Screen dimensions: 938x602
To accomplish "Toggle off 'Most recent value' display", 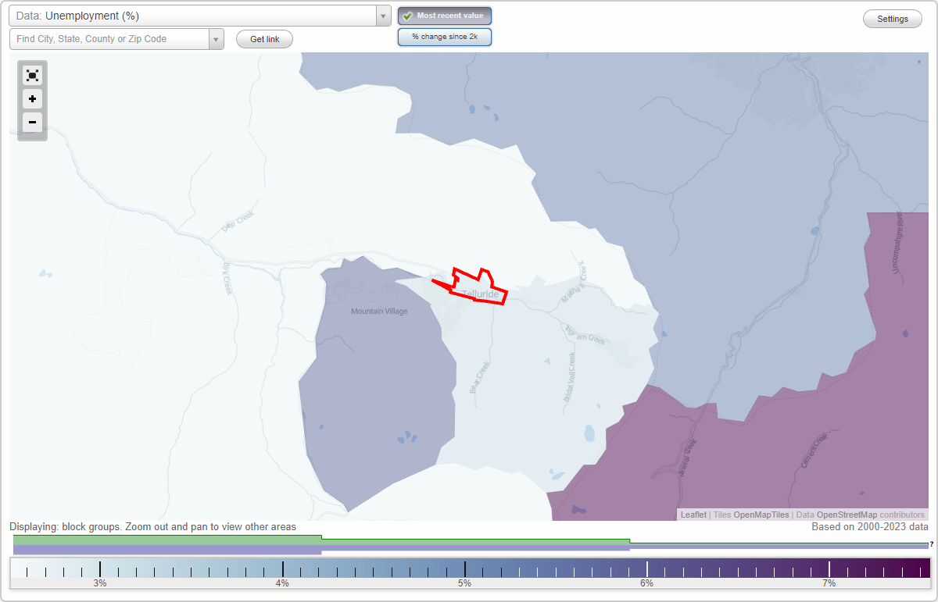I will (x=444, y=16).
